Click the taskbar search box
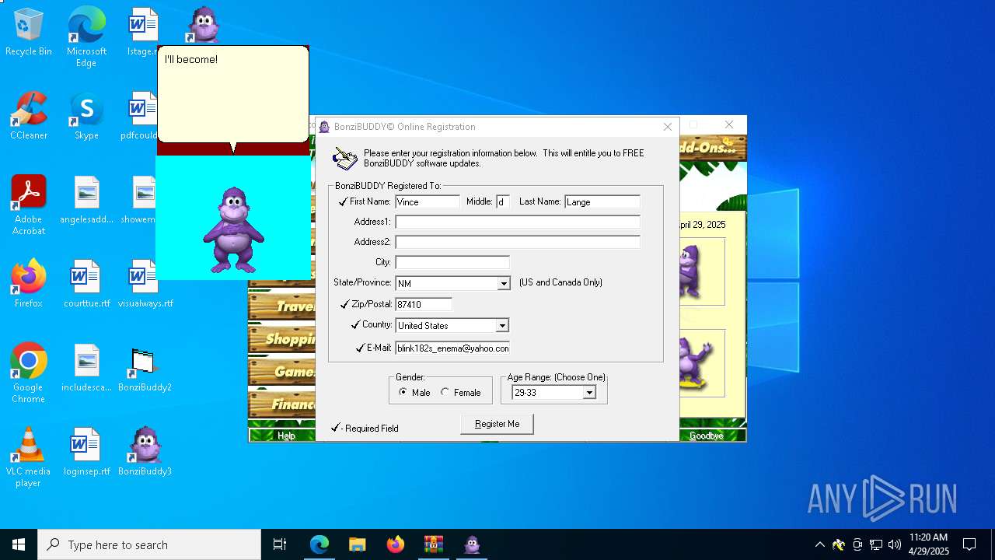 click(x=149, y=544)
